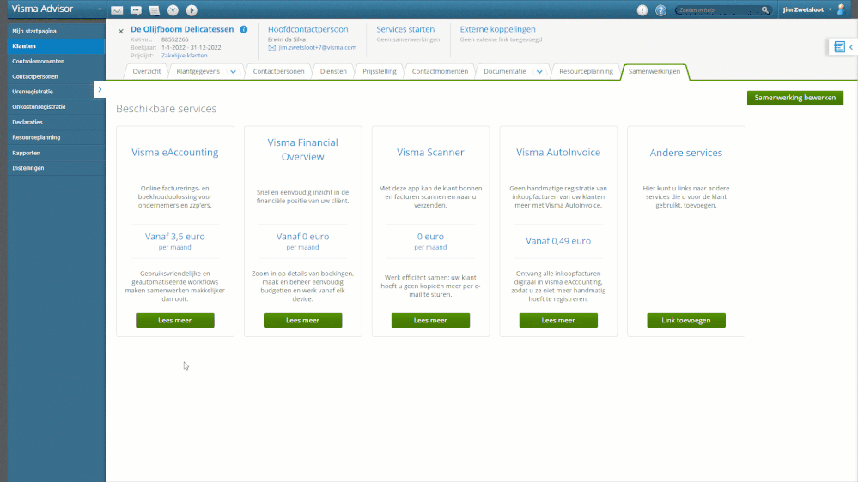Expand the right notes panel chevron

tap(851, 47)
